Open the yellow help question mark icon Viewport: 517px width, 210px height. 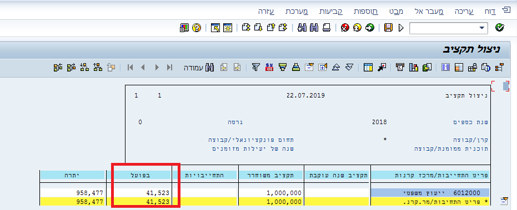point(196,28)
